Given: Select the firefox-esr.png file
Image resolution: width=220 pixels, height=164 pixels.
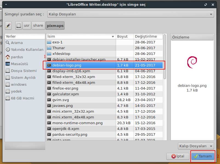Looking at the screenshot, I should coord(65,88).
